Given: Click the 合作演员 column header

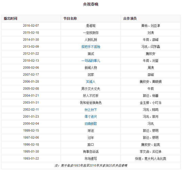Looking at the screenshot, I should pyautogui.click(x=130, y=19).
